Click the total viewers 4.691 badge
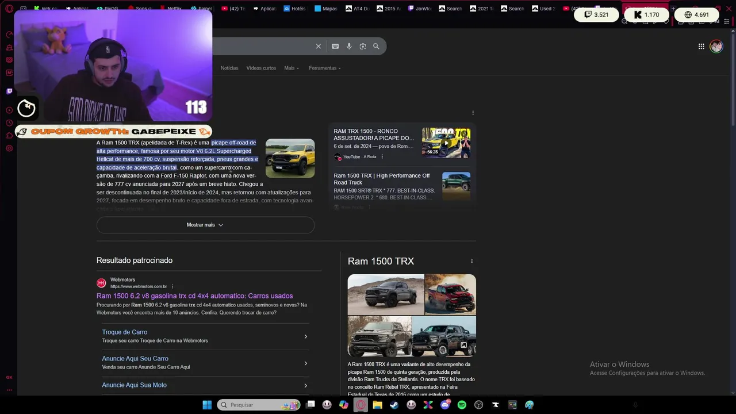Screen dimensions: 736x414 [696, 14]
